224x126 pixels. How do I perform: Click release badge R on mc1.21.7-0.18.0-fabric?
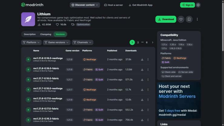pos(28,80)
